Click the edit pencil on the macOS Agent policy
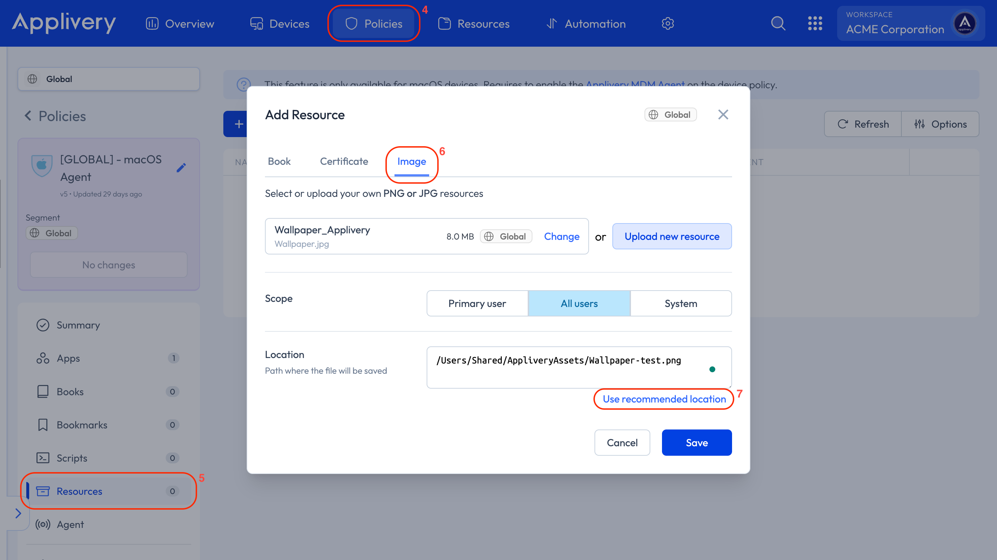 [x=181, y=167]
